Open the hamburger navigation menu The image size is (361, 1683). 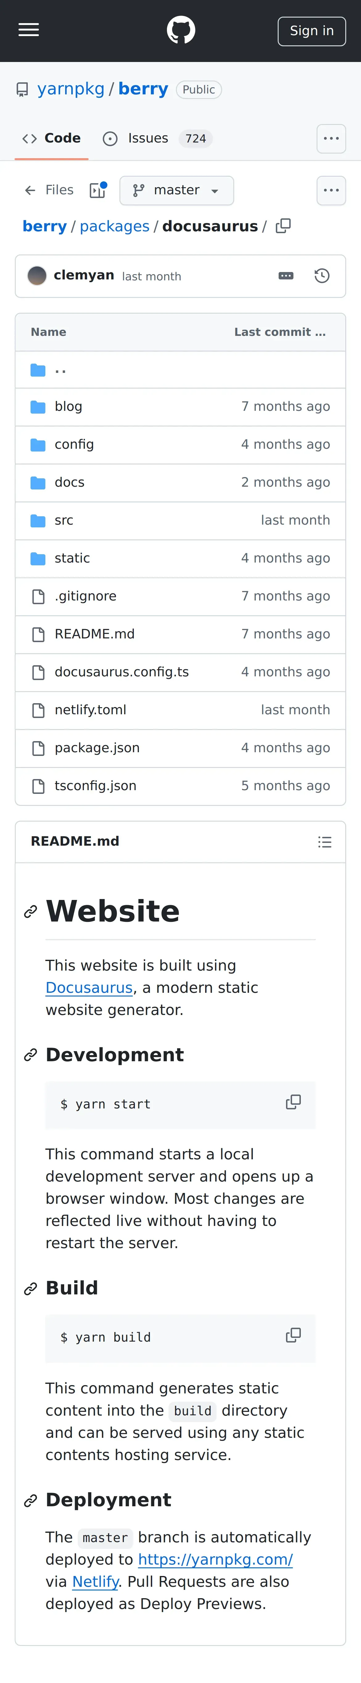[29, 30]
